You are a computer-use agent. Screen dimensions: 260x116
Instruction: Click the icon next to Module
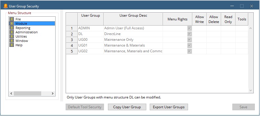(x=12, y=24)
